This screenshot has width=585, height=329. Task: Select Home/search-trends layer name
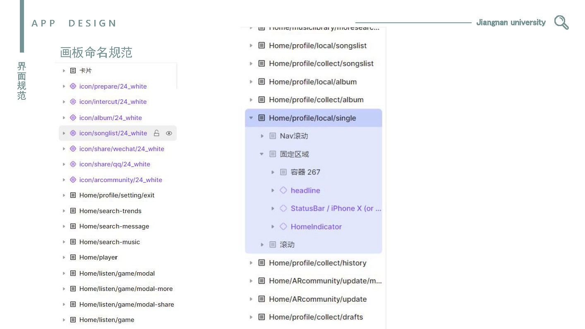click(x=110, y=211)
